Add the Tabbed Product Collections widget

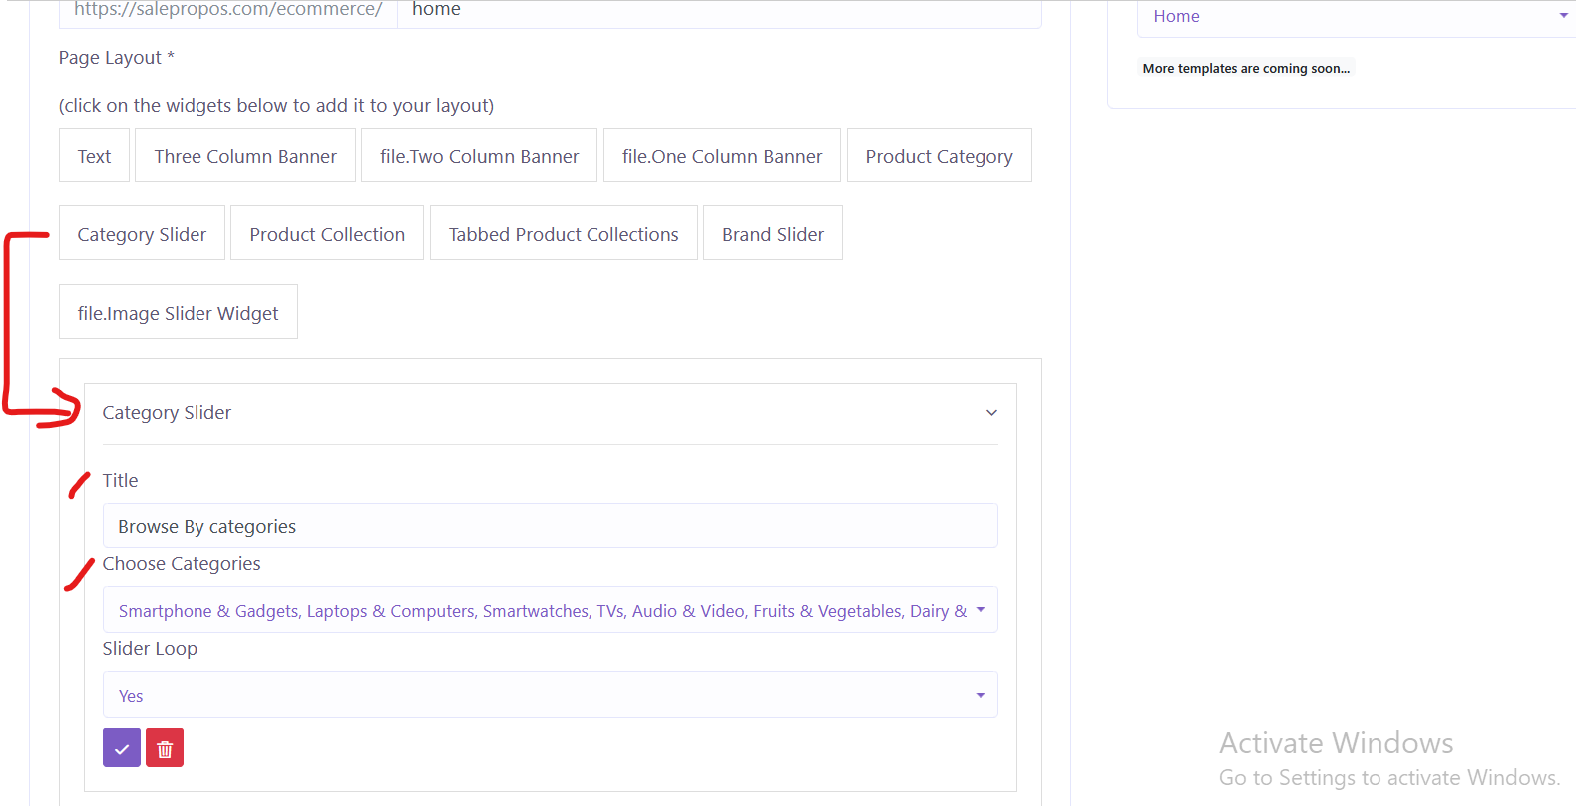564,234
